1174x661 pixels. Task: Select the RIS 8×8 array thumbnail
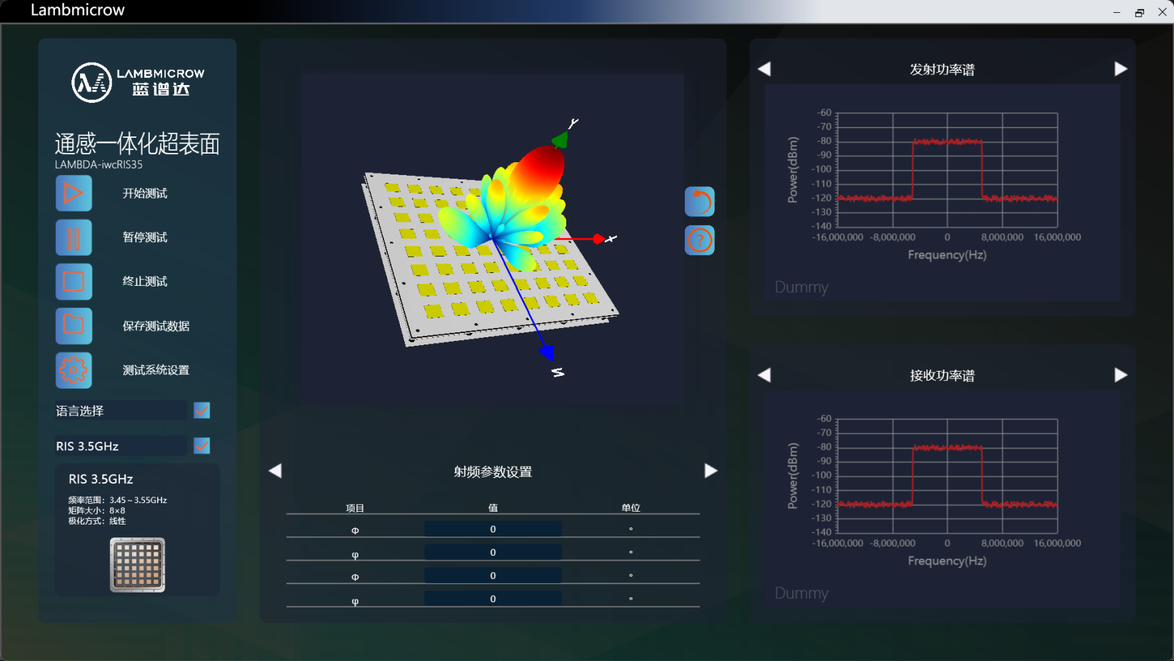point(138,565)
